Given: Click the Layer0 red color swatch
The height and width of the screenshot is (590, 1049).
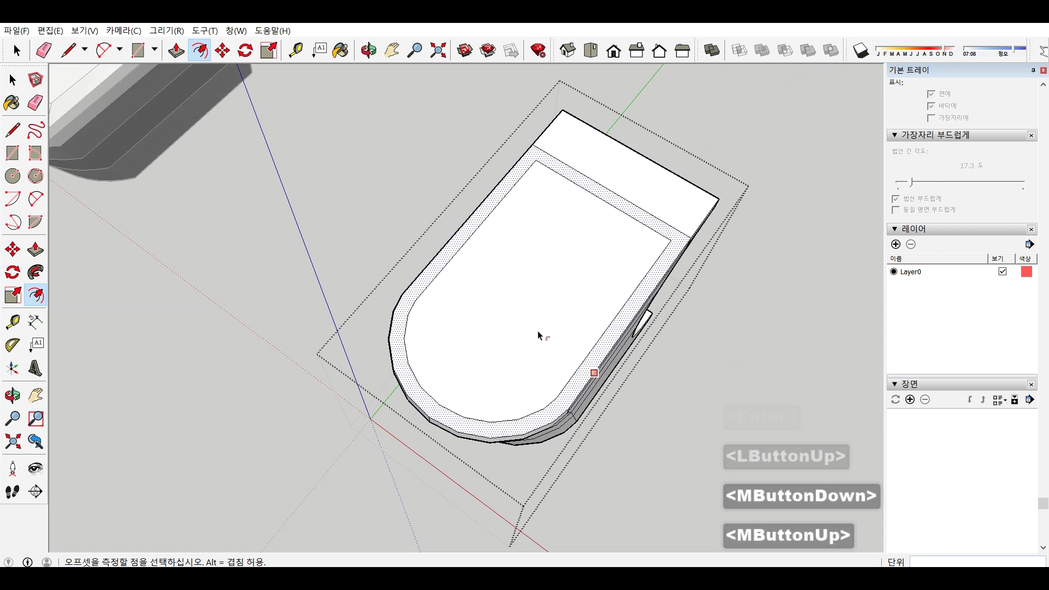Looking at the screenshot, I should click(x=1027, y=272).
